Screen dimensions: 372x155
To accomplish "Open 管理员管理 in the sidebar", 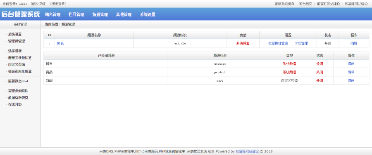I will (17, 41).
